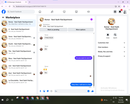
Task: Open Yomo conversation in list
Action: click(x=18, y=38)
